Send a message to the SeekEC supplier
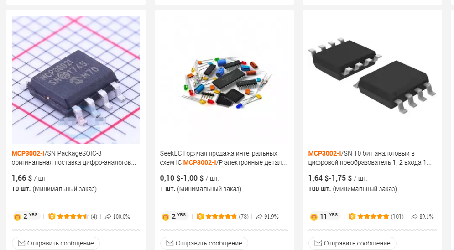 click(x=204, y=243)
